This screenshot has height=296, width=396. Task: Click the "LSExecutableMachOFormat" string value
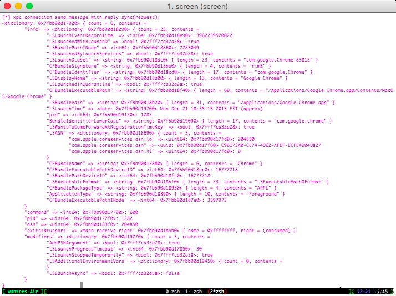tap(288, 182)
